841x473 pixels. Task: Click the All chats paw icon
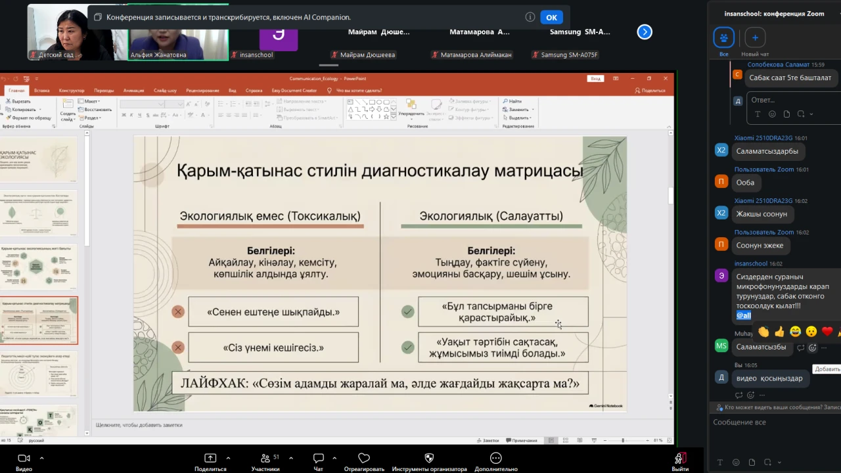tap(723, 37)
